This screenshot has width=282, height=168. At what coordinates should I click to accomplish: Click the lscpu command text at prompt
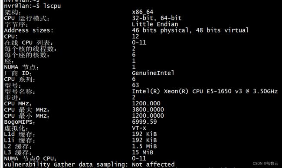(x=52, y=6)
